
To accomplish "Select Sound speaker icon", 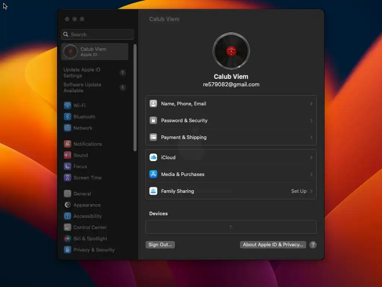I will click(68, 155).
